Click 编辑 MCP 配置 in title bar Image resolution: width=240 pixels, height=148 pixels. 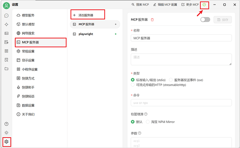click(x=165, y=5)
